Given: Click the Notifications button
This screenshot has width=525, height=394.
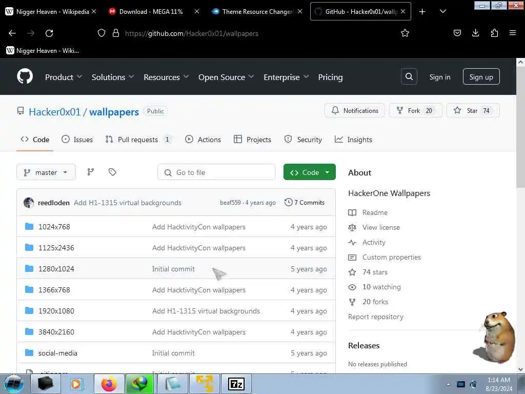Looking at the screenshot, I should pos(355,111).
